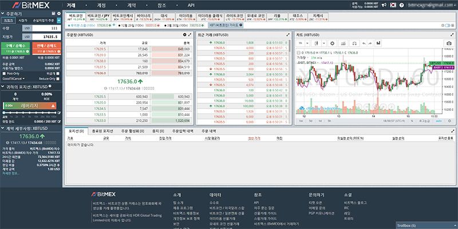Viewport: 458px width, 229px height.
Task: Open chart compare scales icon
Action: [x=354, y=43]
